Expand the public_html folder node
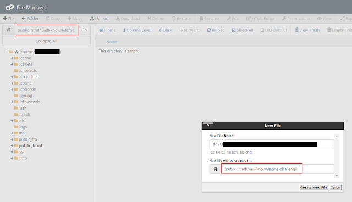Image resolution: width=352 pixels, height=202 pixels. (x=12, y=146)
